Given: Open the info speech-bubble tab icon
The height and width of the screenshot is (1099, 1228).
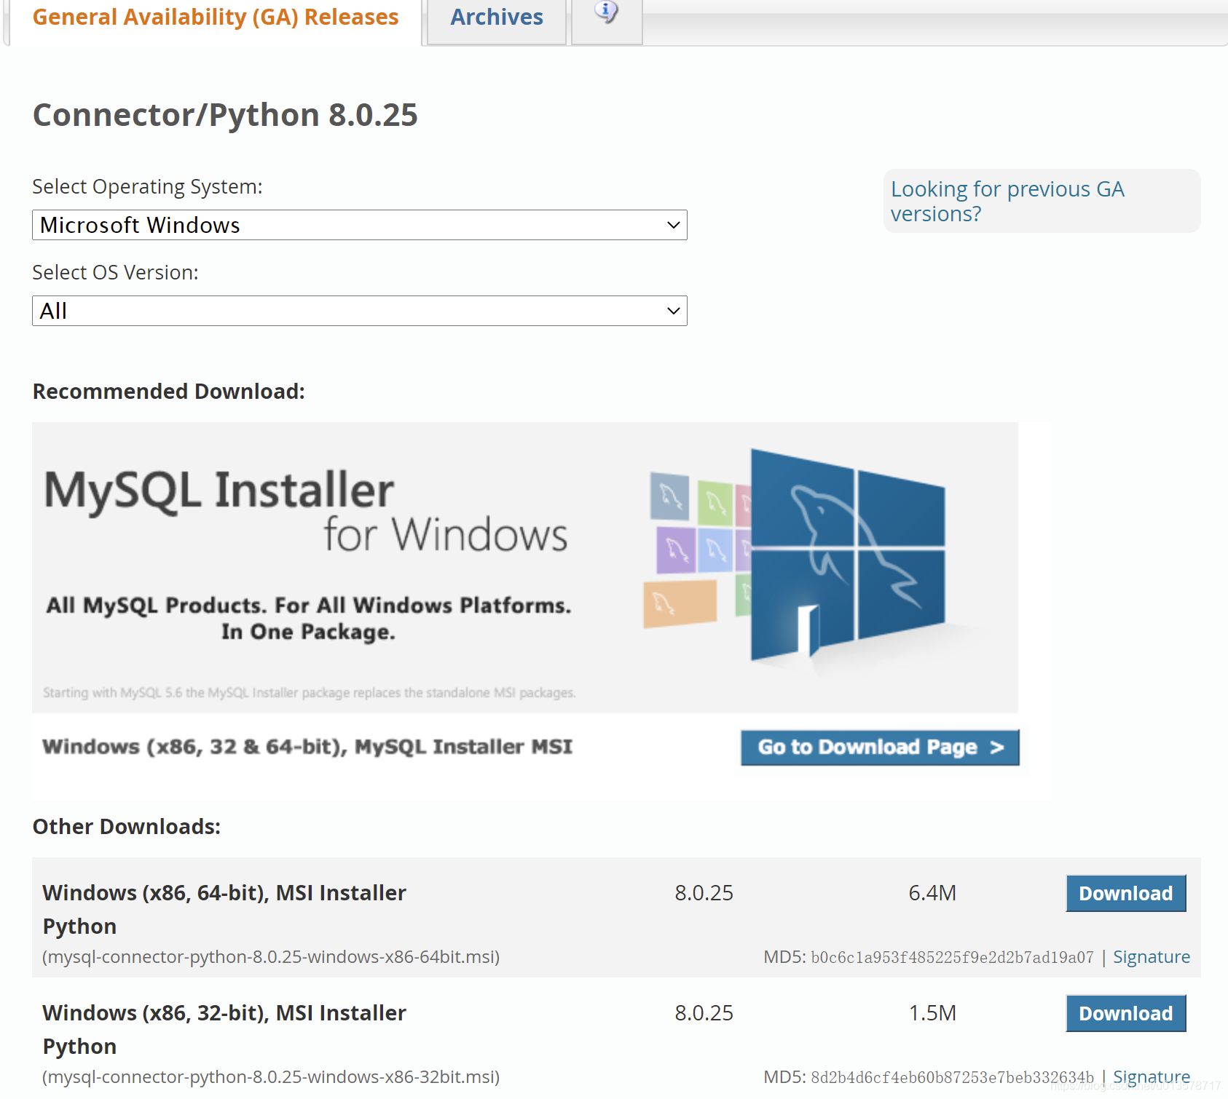Looking at the screenshot, I should (x=607, y=12).
